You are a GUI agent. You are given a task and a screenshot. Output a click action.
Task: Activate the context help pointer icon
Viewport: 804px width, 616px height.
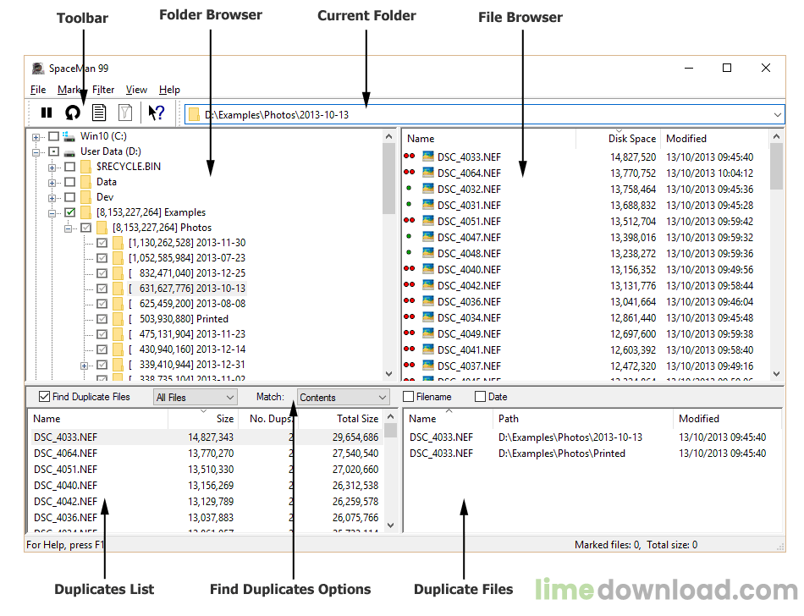click(157, 113)
